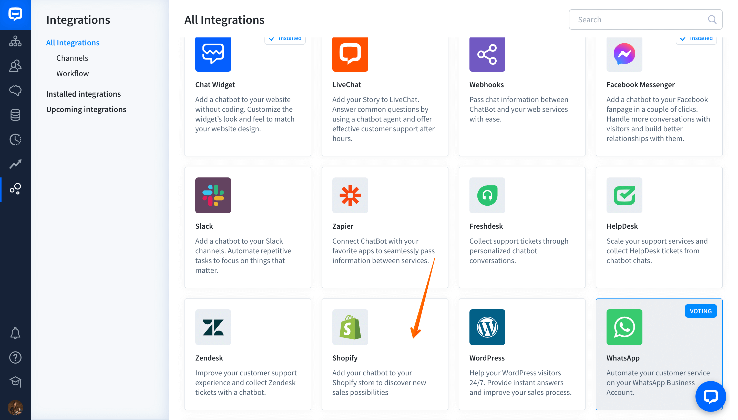Open the database stack sidebar icon
The width and height of the screenshot is (738, 420).
pyautogui.click(x=15, y=115)
